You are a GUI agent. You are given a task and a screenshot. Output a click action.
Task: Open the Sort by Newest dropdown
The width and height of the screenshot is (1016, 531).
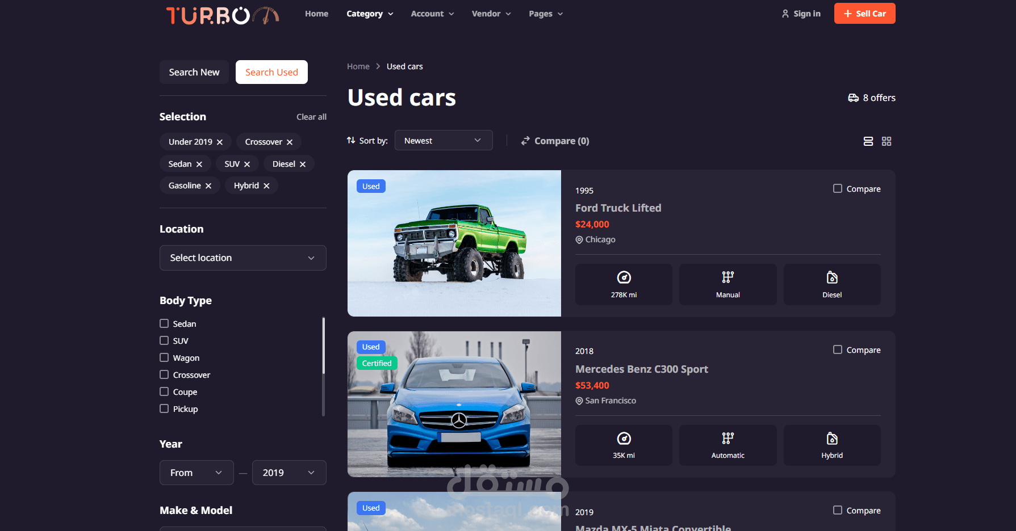[x=444, y=141]
